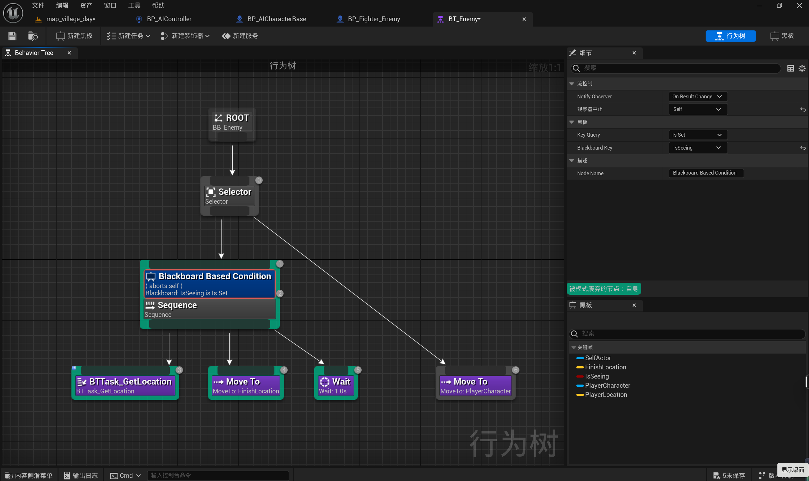809x481 pixels.
Task: Click the New Service (新建服务) button
Action: (x=240, y=36)
